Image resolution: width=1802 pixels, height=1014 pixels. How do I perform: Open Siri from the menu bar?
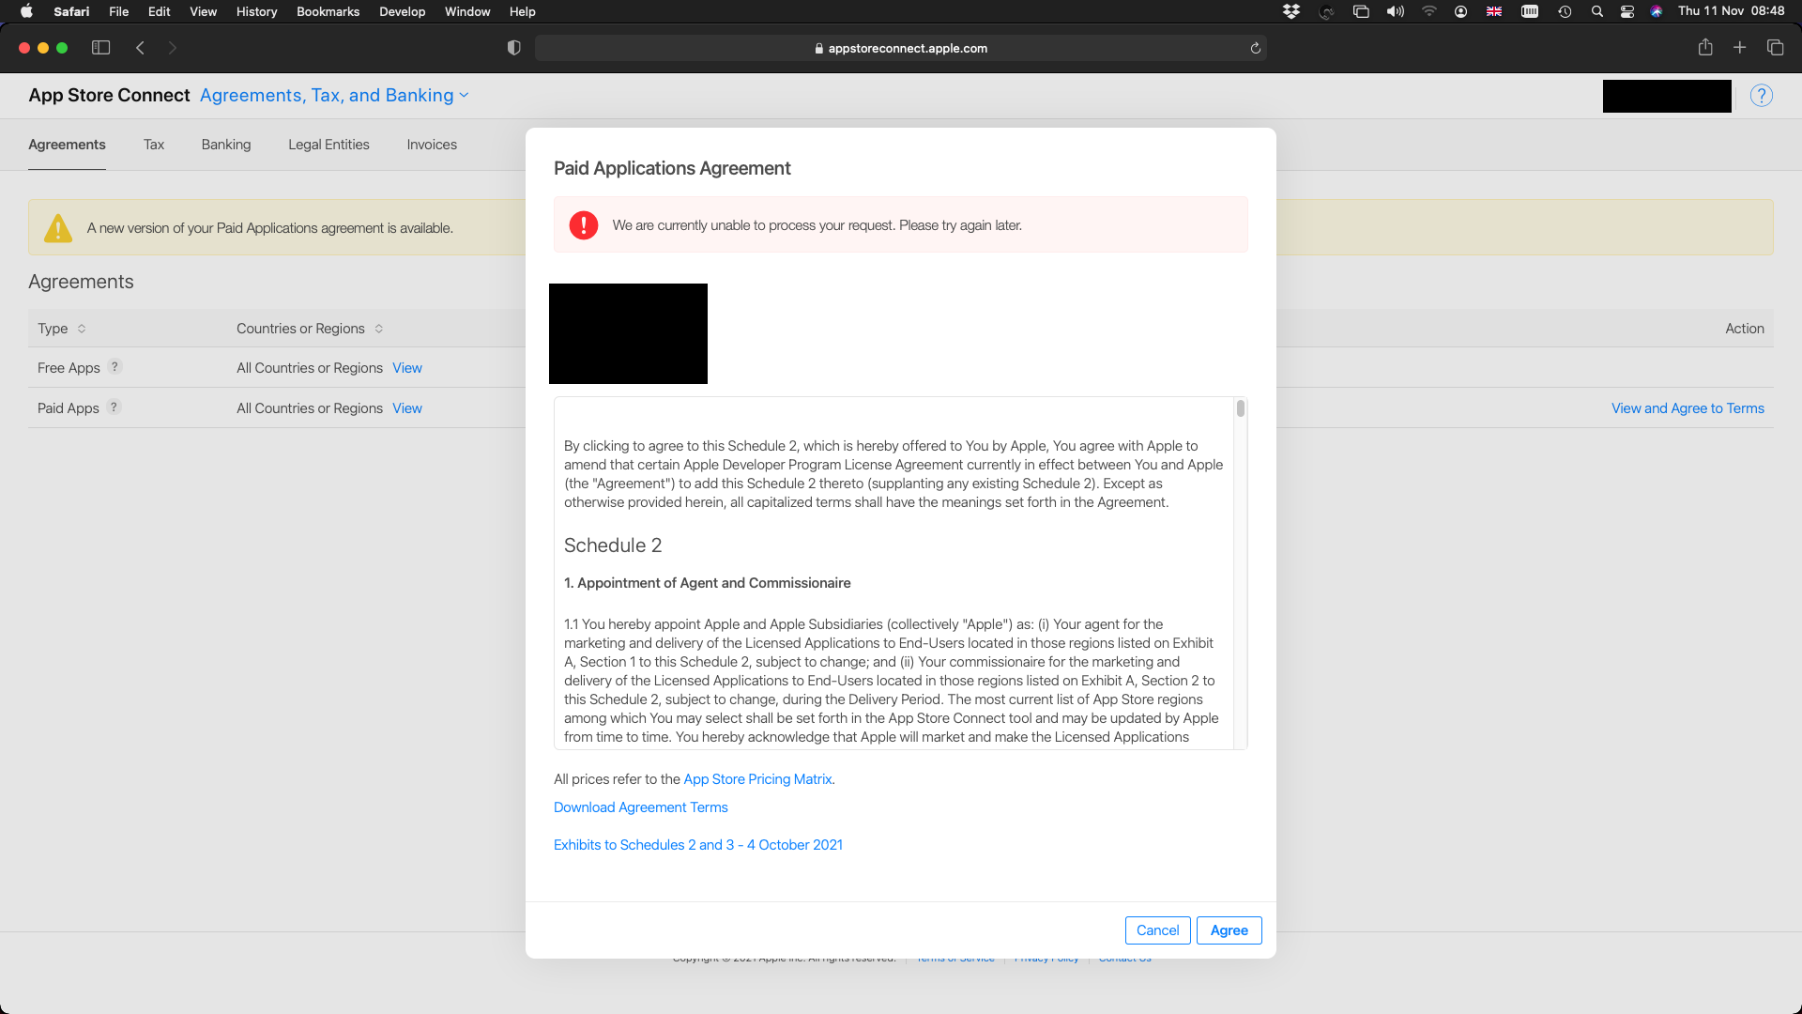1657,11
